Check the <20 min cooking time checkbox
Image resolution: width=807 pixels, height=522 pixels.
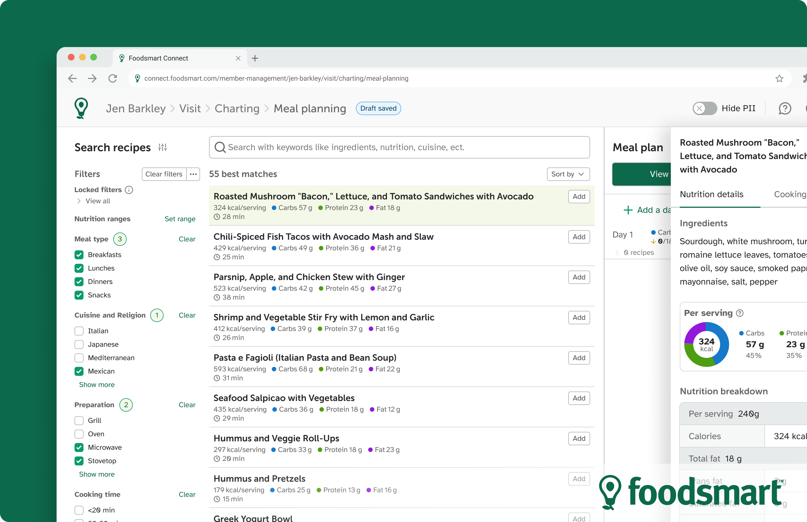pos(79,510)
